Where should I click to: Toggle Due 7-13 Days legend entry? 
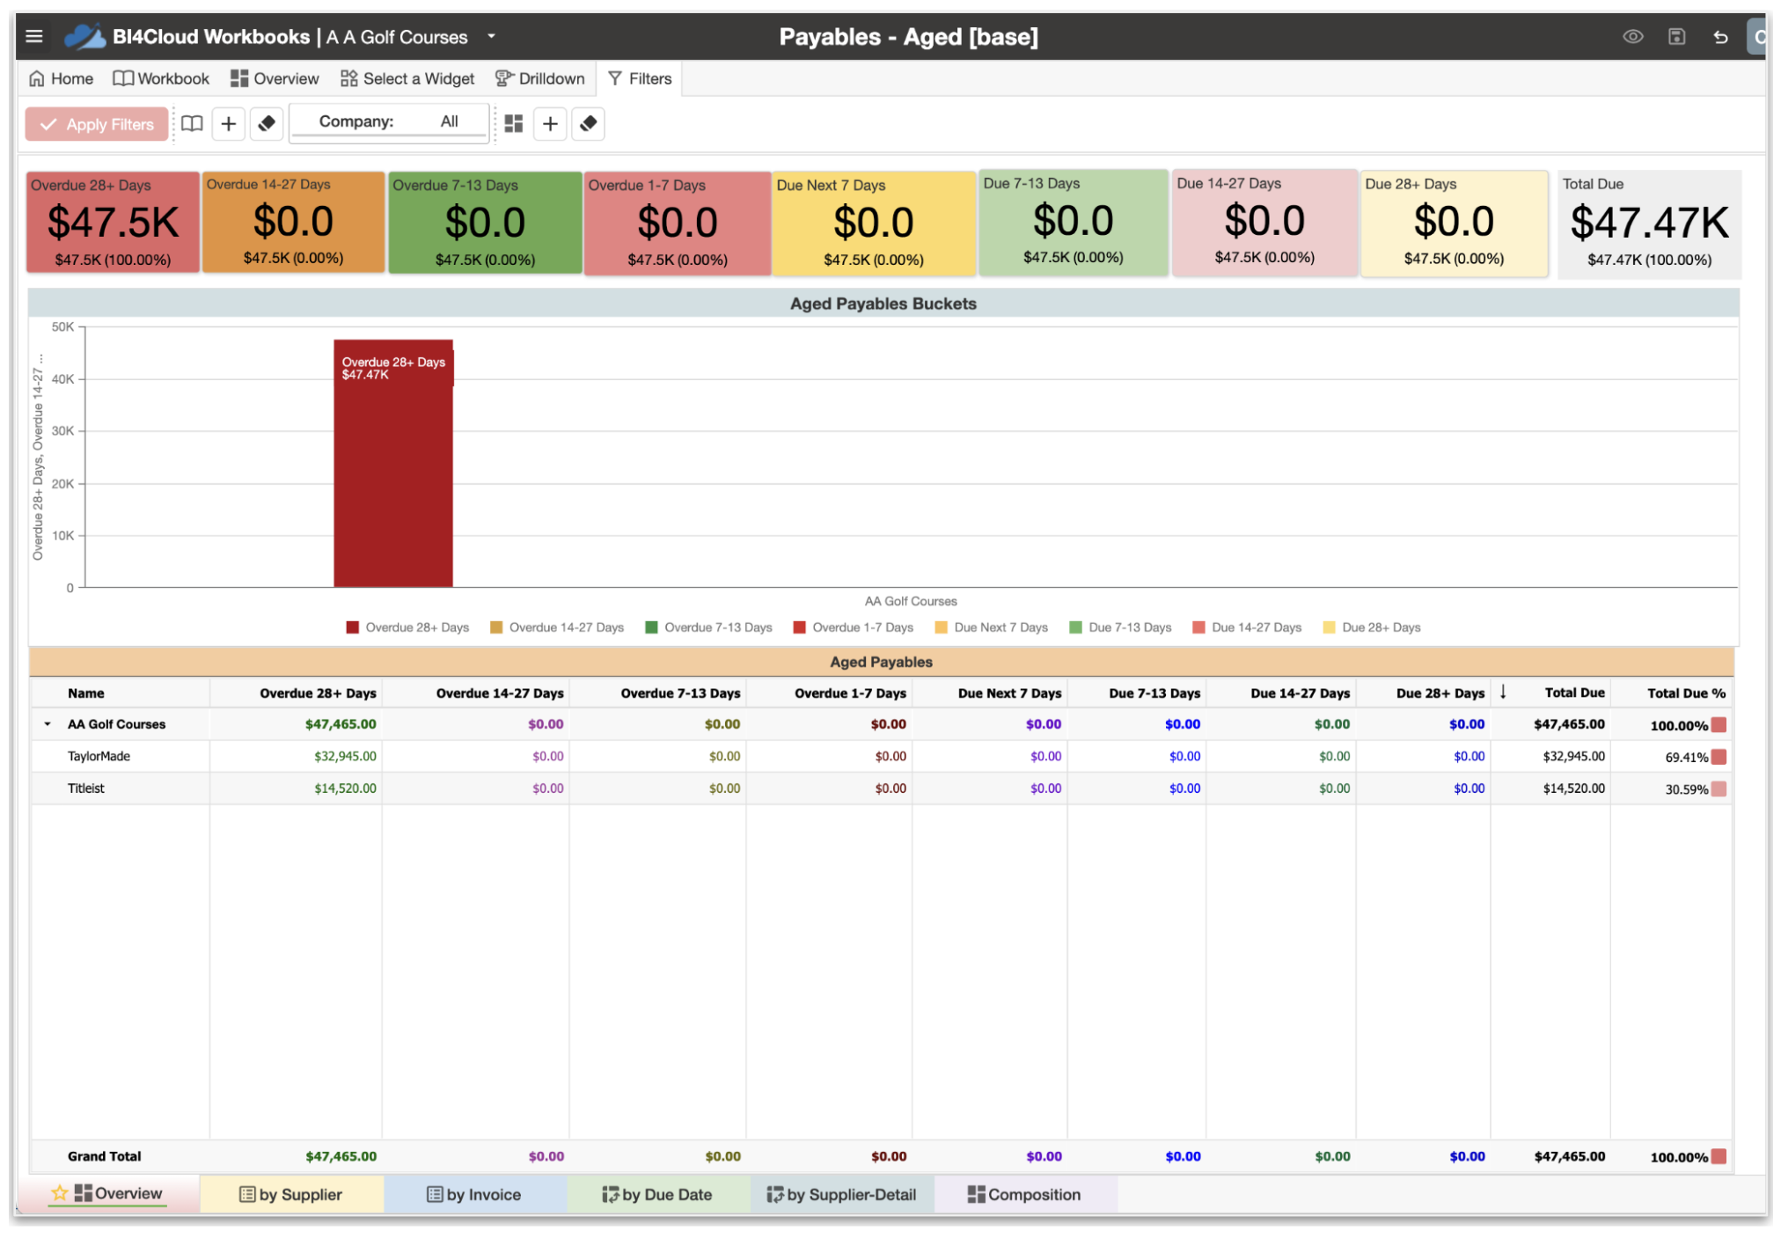point(1120,627)
